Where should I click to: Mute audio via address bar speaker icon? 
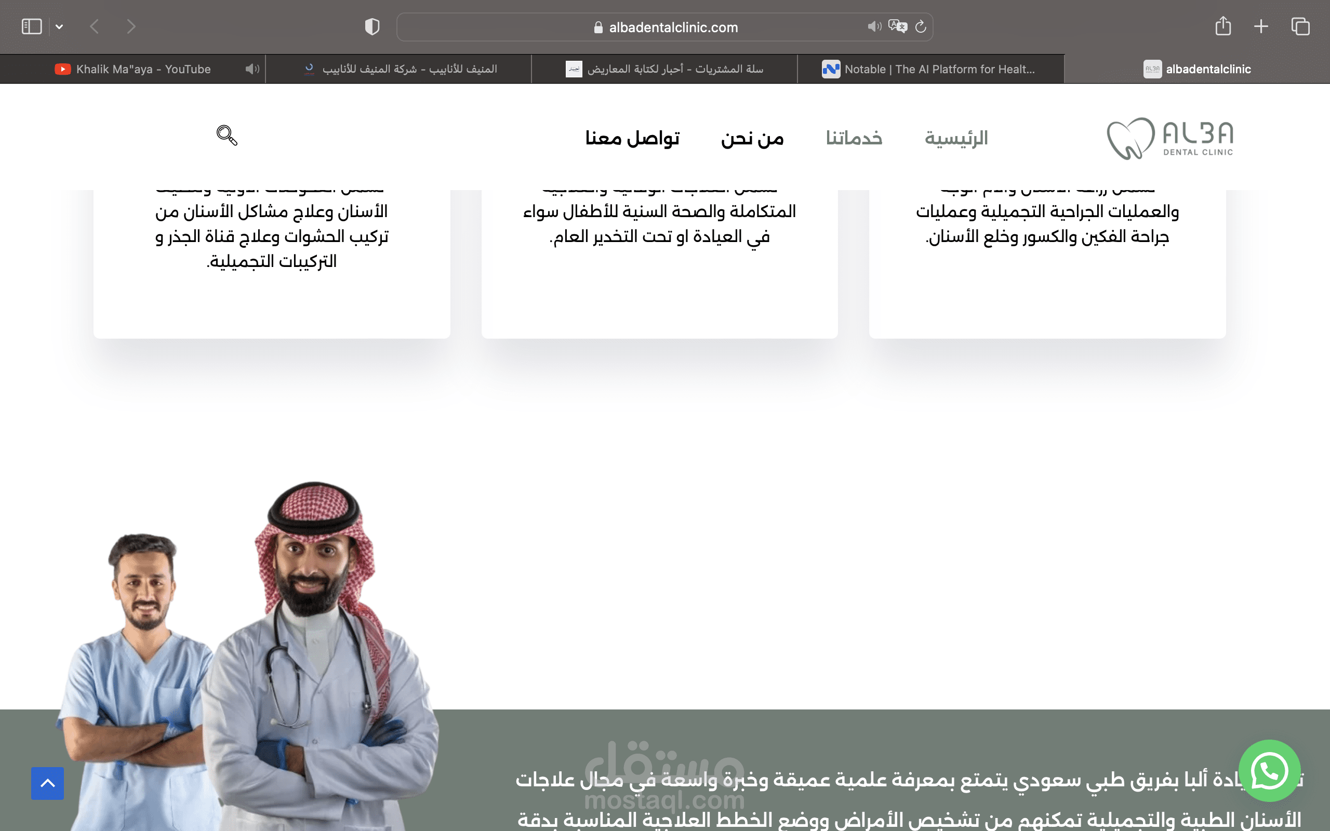[x=874, y=26]
